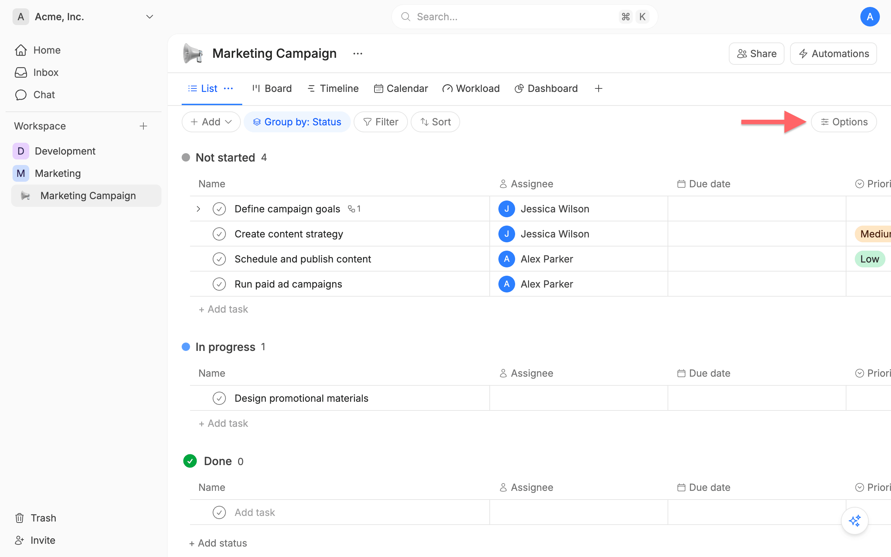Switch to the Timeline view
This screenshot has height=557, width=891.
(333, 88)
